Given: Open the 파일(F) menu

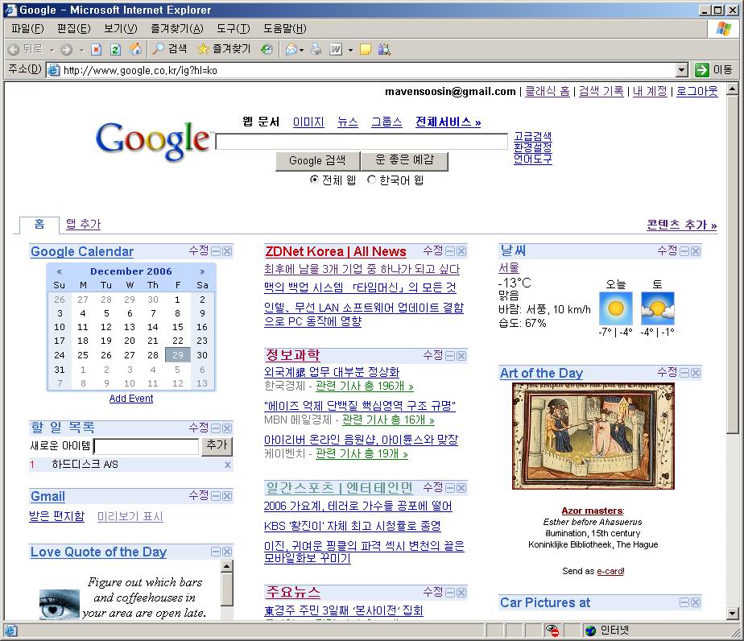Looking at the screenshot, I should click(27, 29).
